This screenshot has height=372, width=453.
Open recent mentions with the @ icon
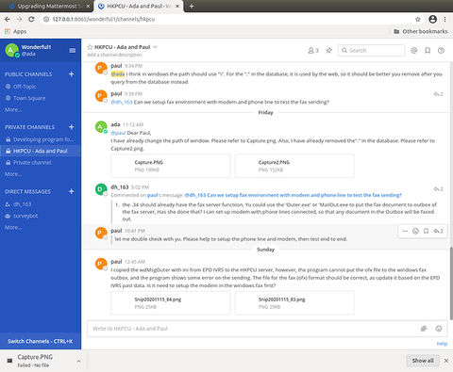414,50
